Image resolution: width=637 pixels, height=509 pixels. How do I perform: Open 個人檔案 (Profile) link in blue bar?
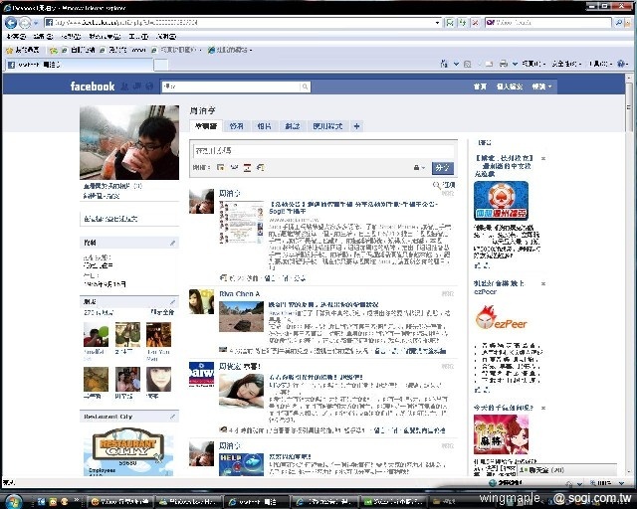click(x=510, y=86)
